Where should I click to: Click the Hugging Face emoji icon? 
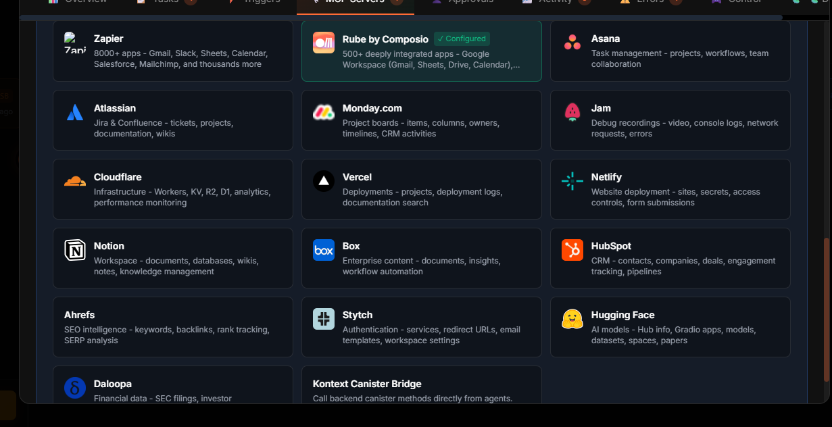point(572,319)
